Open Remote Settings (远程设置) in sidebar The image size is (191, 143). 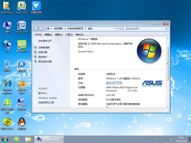tap(42, 52)
